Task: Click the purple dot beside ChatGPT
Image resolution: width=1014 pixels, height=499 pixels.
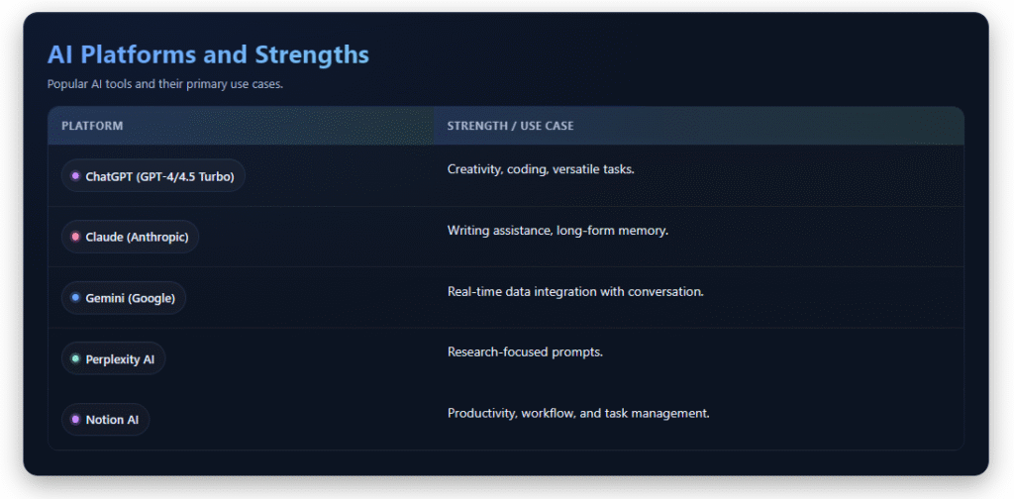Action: click(x=75, y=176)
